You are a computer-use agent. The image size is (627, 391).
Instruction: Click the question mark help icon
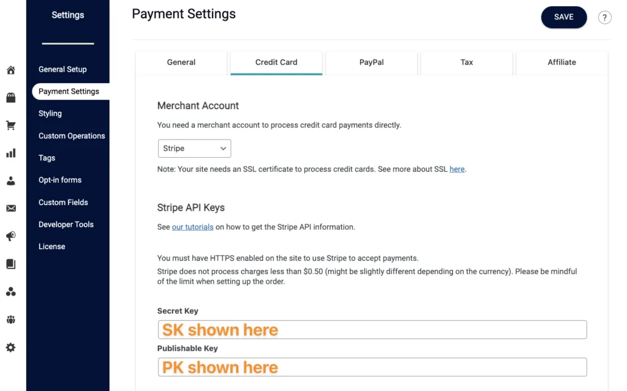click(x=604, y=18)
